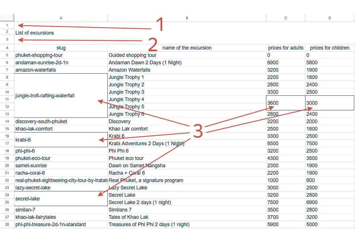Click the "slug" header cell
The image size is (355, 229).
pyautogui.click(x=61, y=48)
